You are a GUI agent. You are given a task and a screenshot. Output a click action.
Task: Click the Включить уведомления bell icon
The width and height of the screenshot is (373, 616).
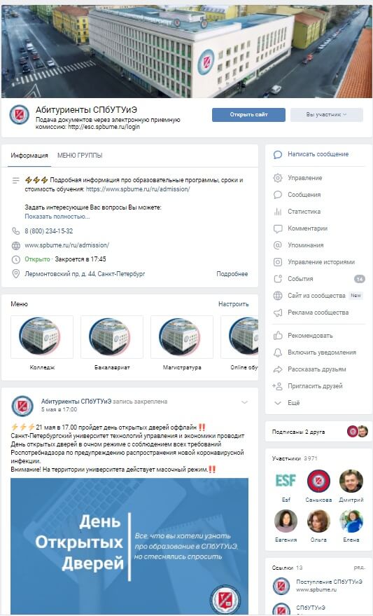(278, 353)
